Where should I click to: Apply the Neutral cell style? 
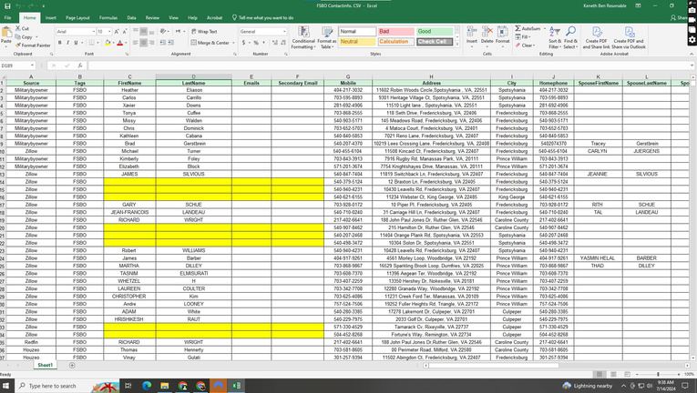click(357, 42)
